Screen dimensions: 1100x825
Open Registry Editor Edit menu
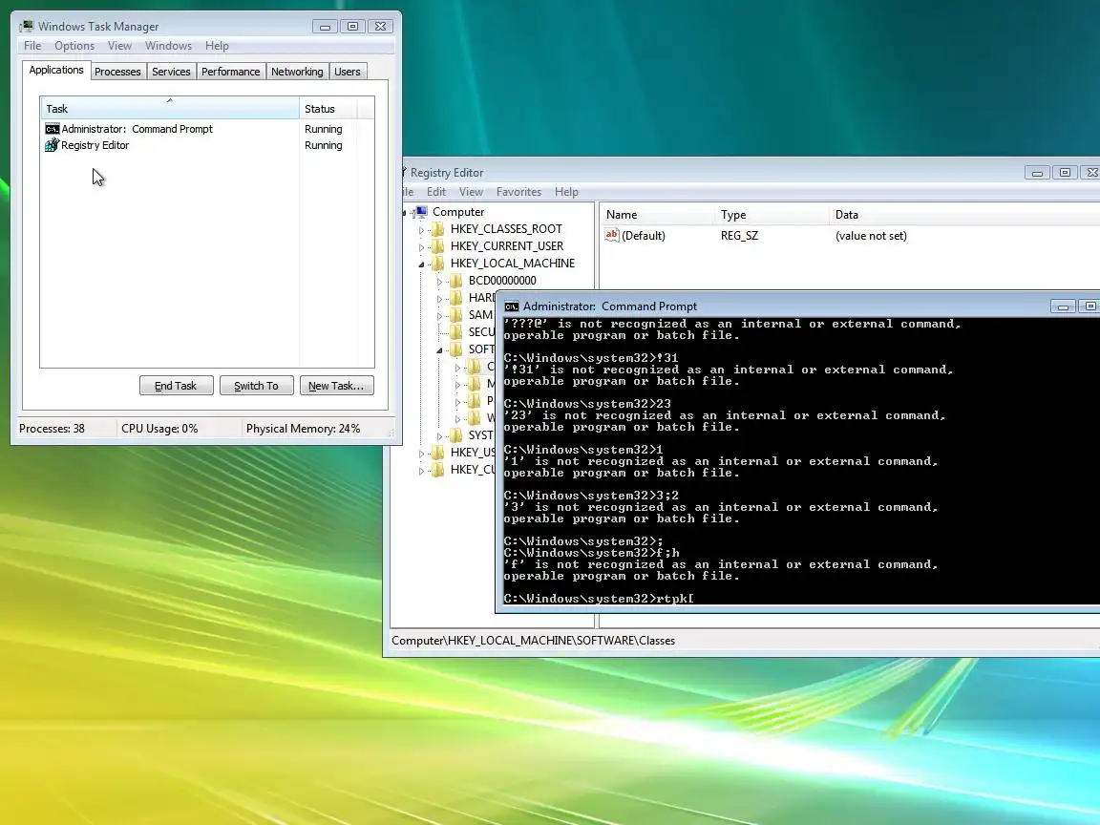(436, 192)
